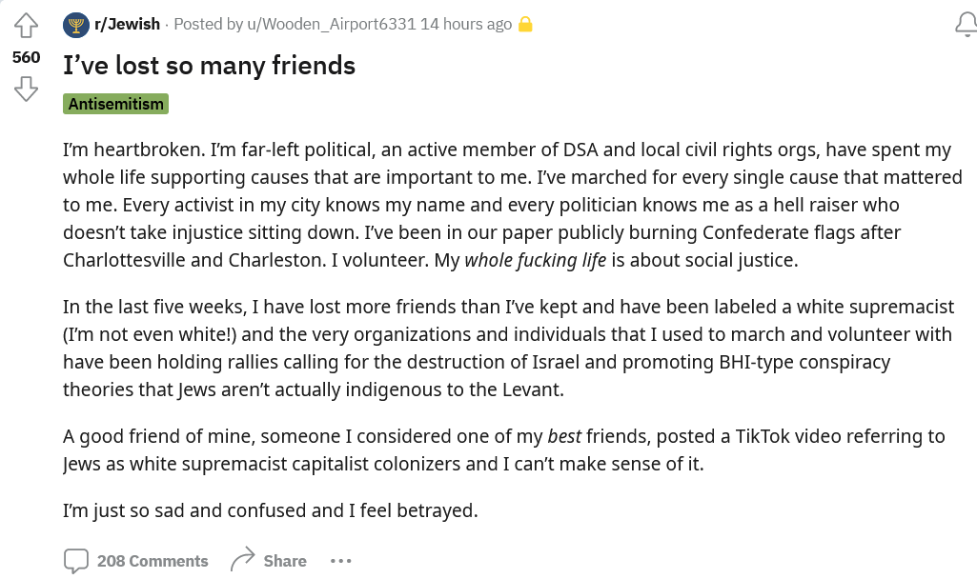Viewport: 977px width, 579px height.
Task: Click the paragraph starting 'I'm heartbroken'
Action: (512, 205)
